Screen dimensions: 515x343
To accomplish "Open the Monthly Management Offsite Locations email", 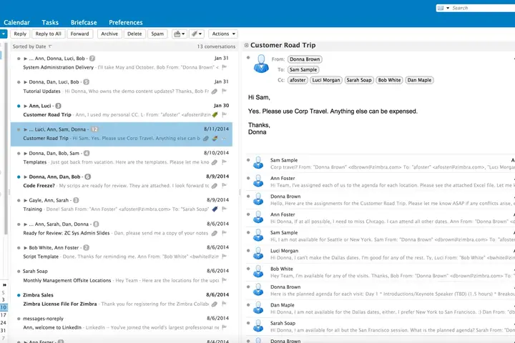I will click(x=122, y=276).
